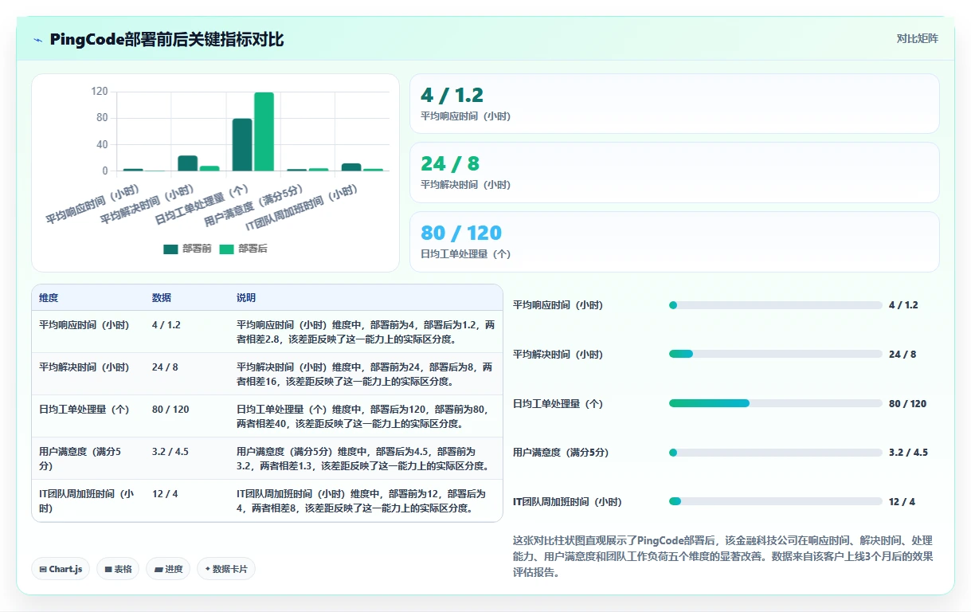This screenshot has height=612, width=971.
Task: Click the IT团队周加班时间 progress bar
Action: click(775, 501)
